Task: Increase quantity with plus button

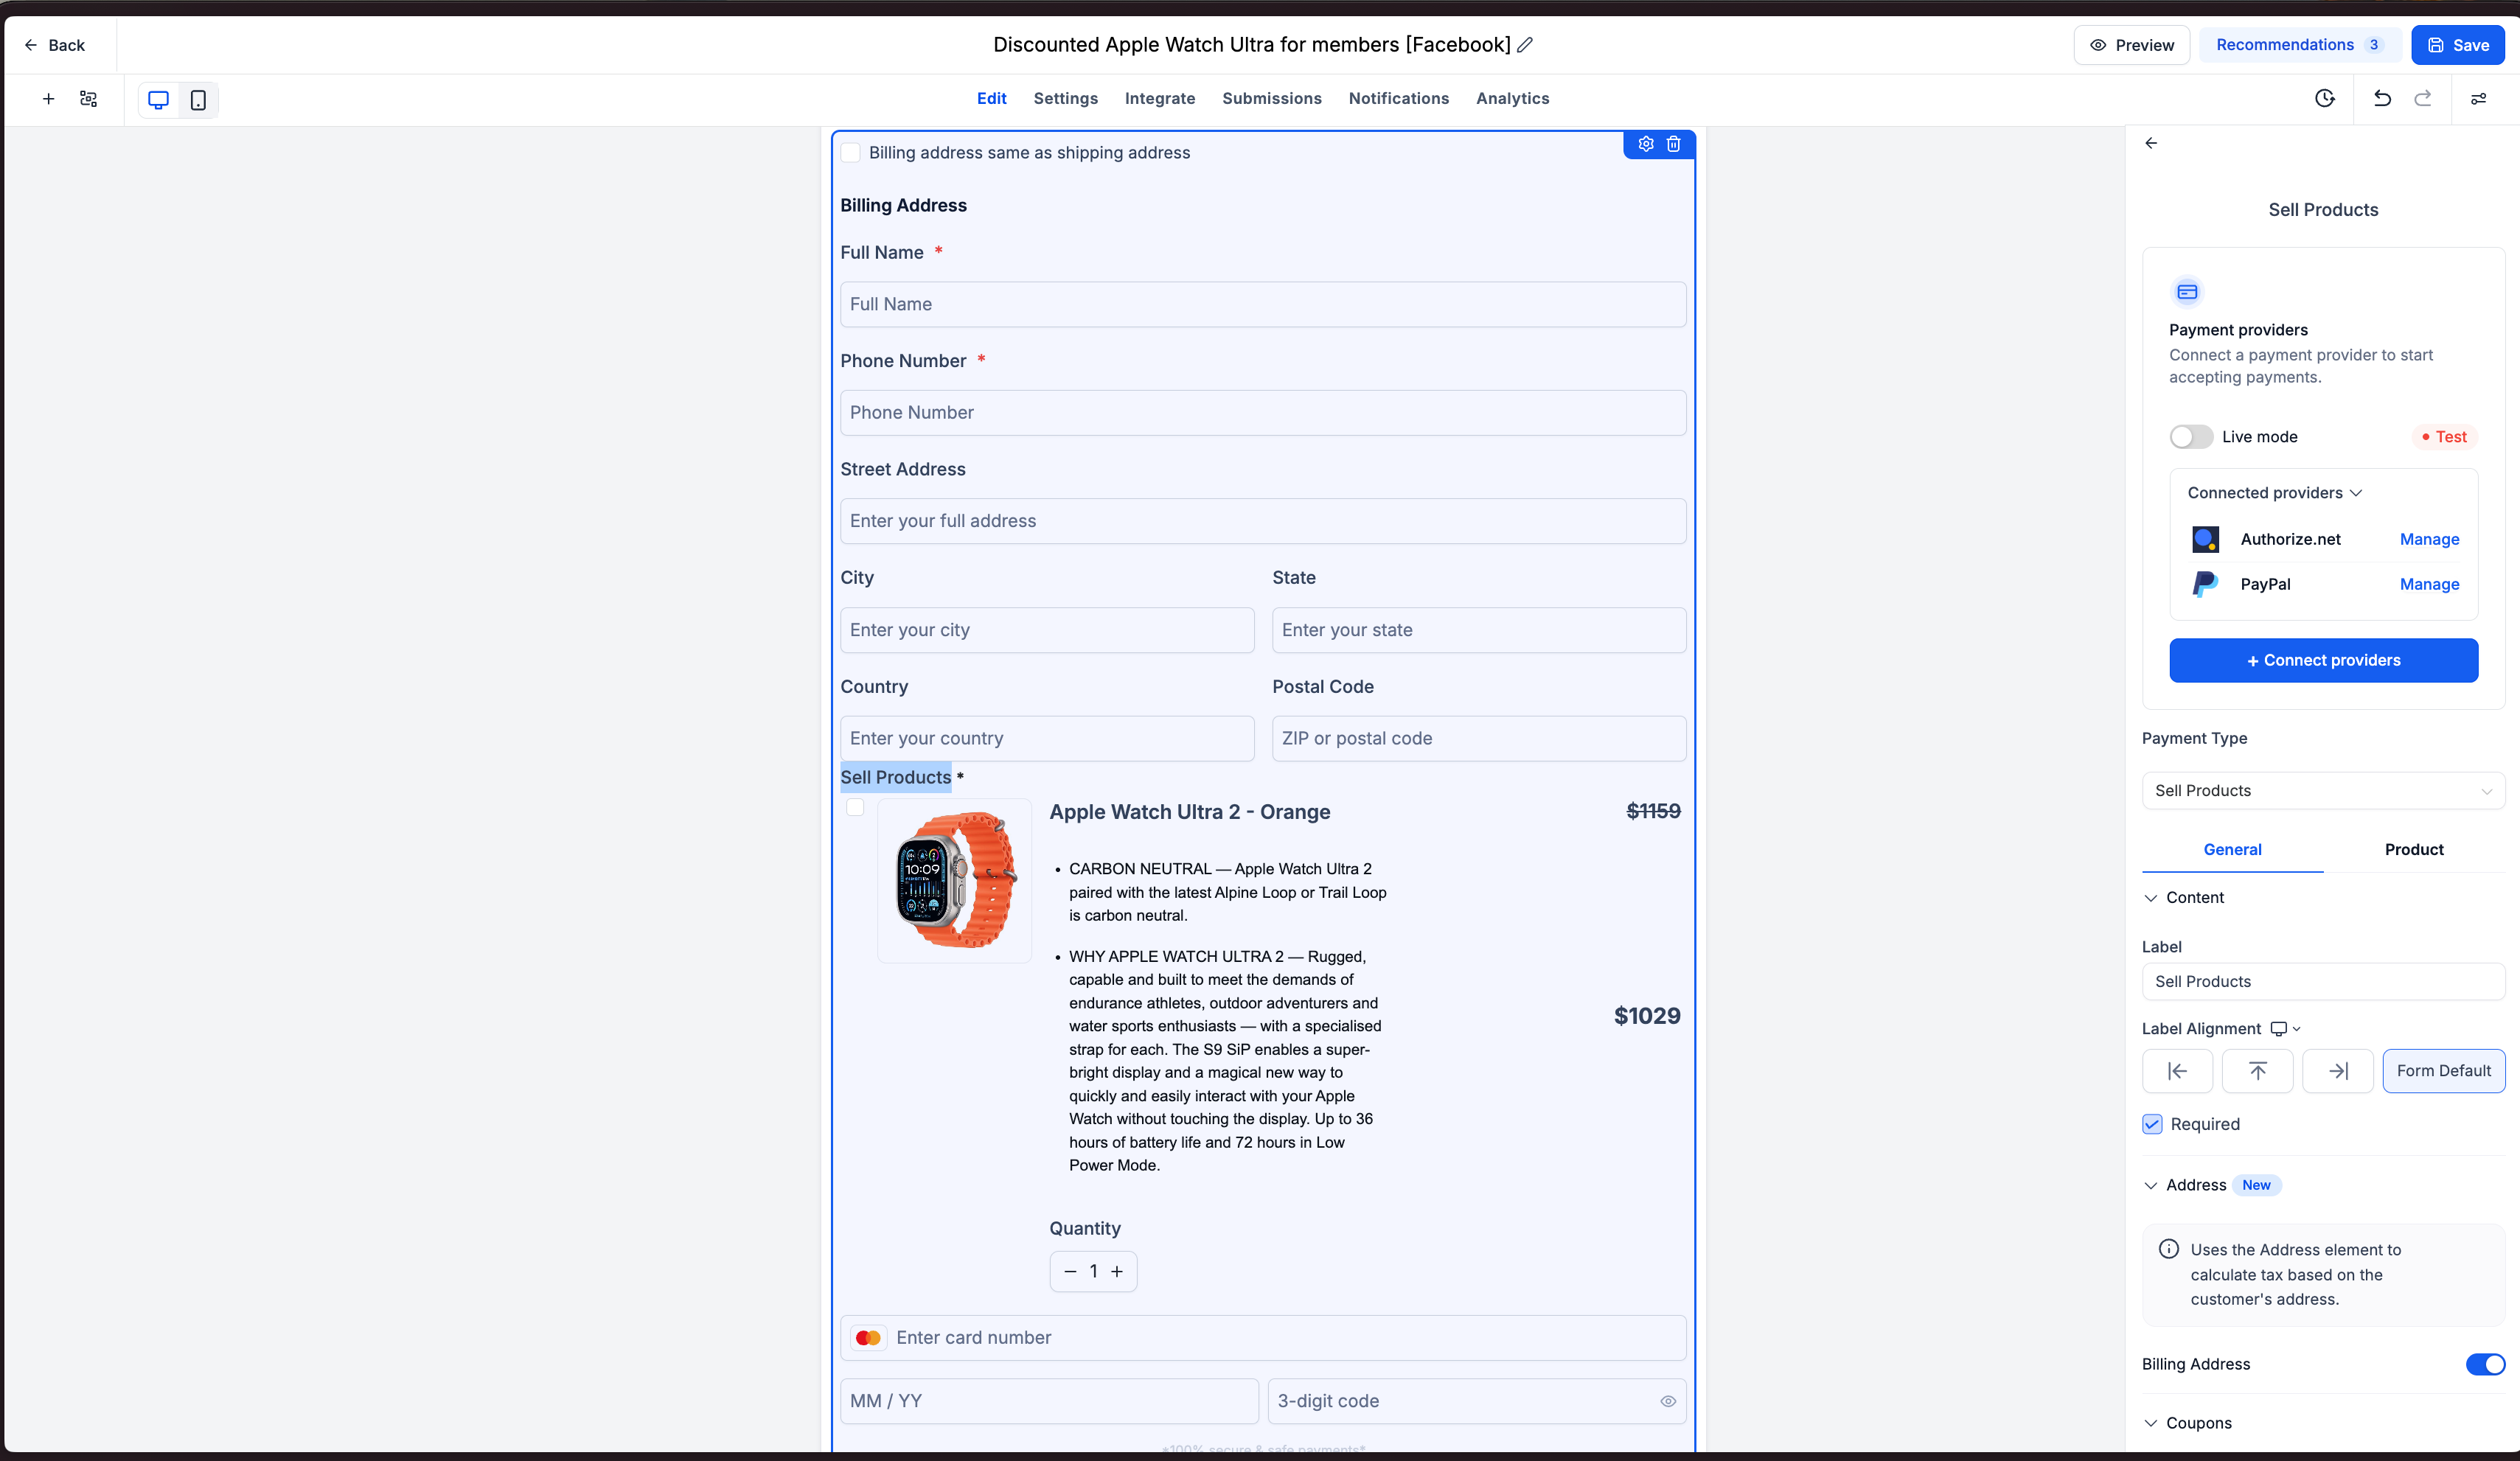Action: pyautogui.click(x=1117, y=1271)
